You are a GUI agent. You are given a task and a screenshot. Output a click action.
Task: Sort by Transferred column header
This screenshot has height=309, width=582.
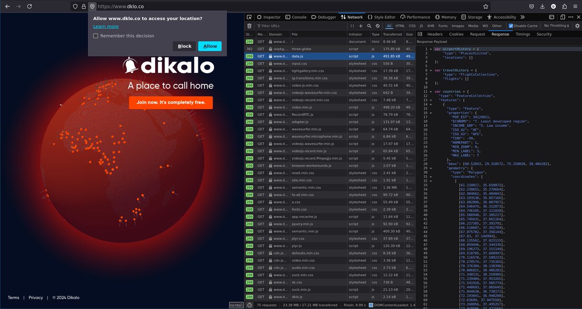click(x=392, y=34)
